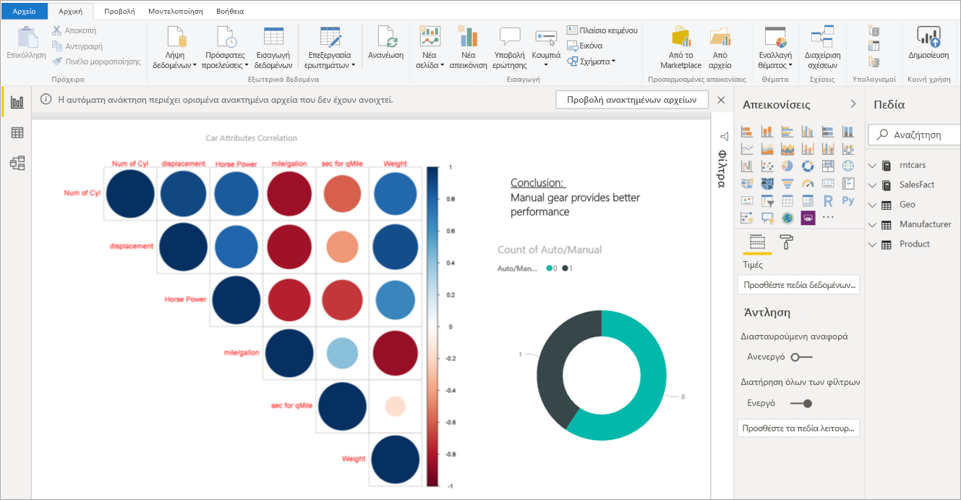Open the Αρχείο tab
The image size is (961, 500).
24,11
